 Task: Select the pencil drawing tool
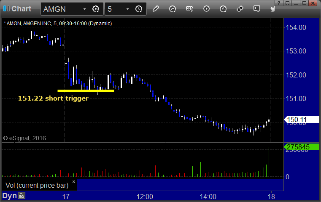(x=156, y=9)
